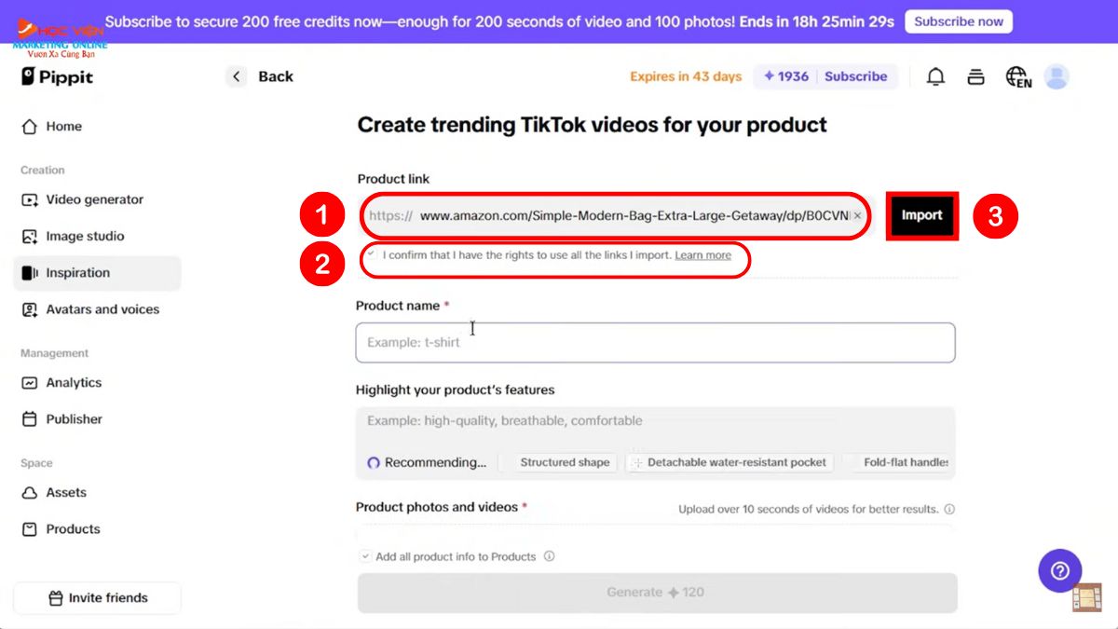Viewport: 1118px width, 629px height.
Task: Select Inspiration in sidebar
Action: pos(97,273)
